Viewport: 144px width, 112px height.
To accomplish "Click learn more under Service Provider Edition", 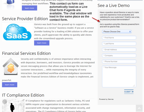I will [x=42, y=43].
